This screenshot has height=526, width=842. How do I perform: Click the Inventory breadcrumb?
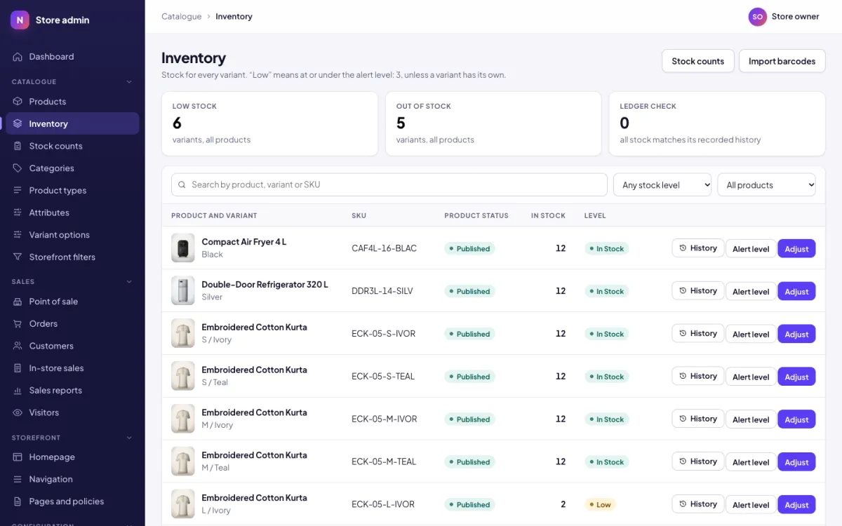point(234,16)
